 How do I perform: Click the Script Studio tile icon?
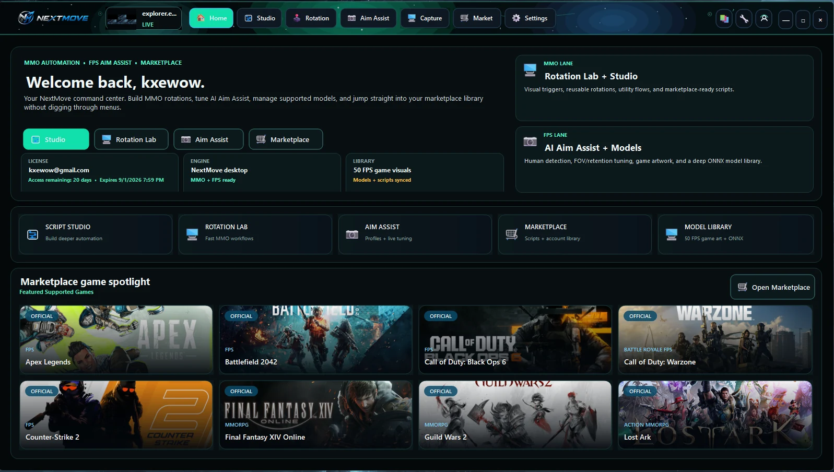point(33,235)
